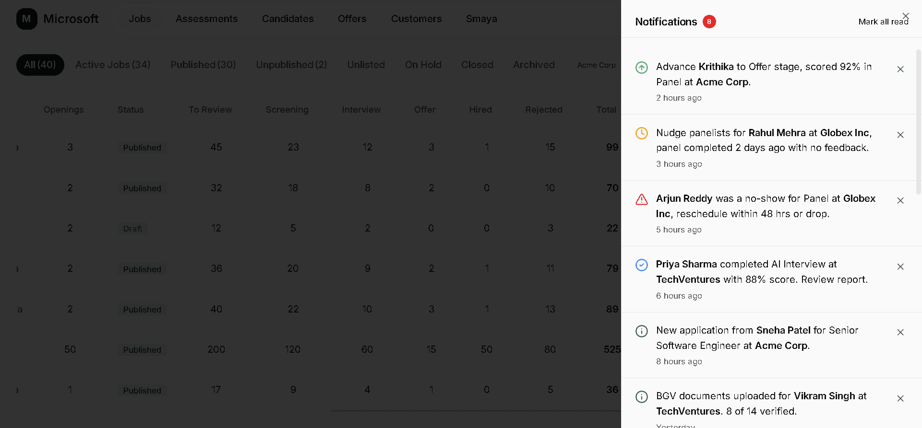Dismiss the Arjun Reddy no-show notification
The image size is (922, 428).
coord(900,200)
